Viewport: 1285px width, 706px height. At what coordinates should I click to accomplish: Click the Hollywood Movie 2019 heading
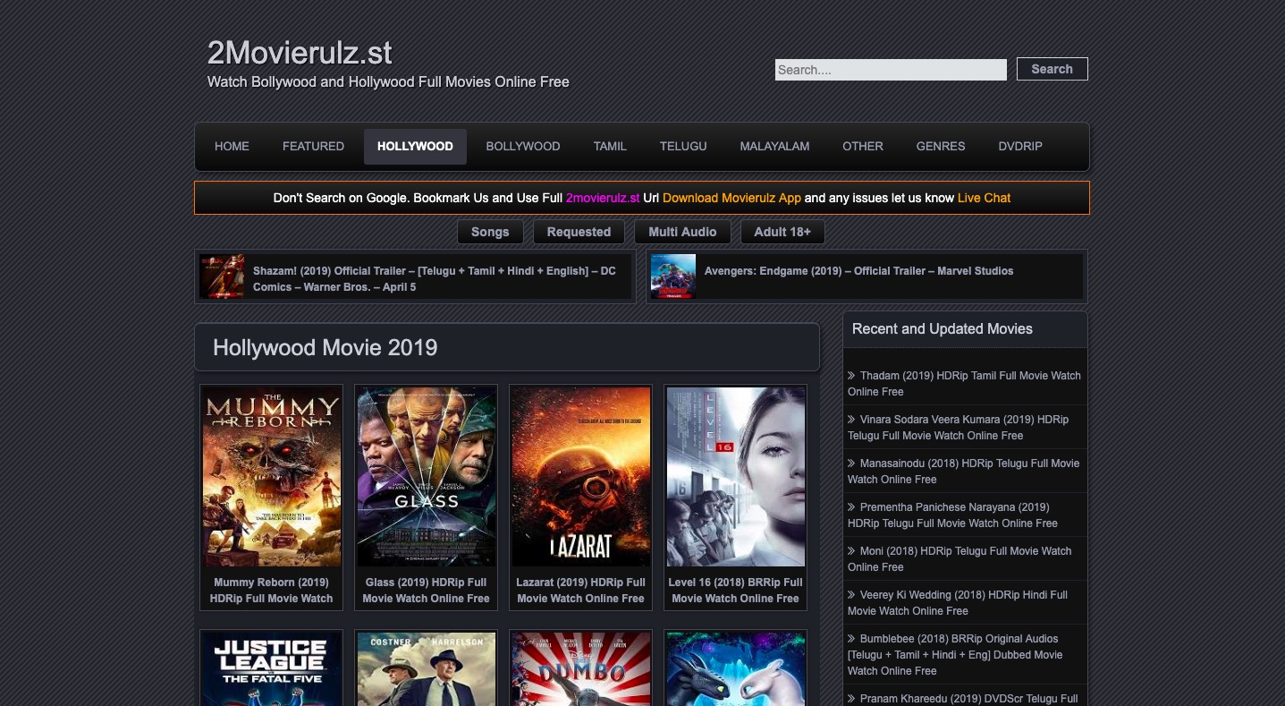[325, 347]
